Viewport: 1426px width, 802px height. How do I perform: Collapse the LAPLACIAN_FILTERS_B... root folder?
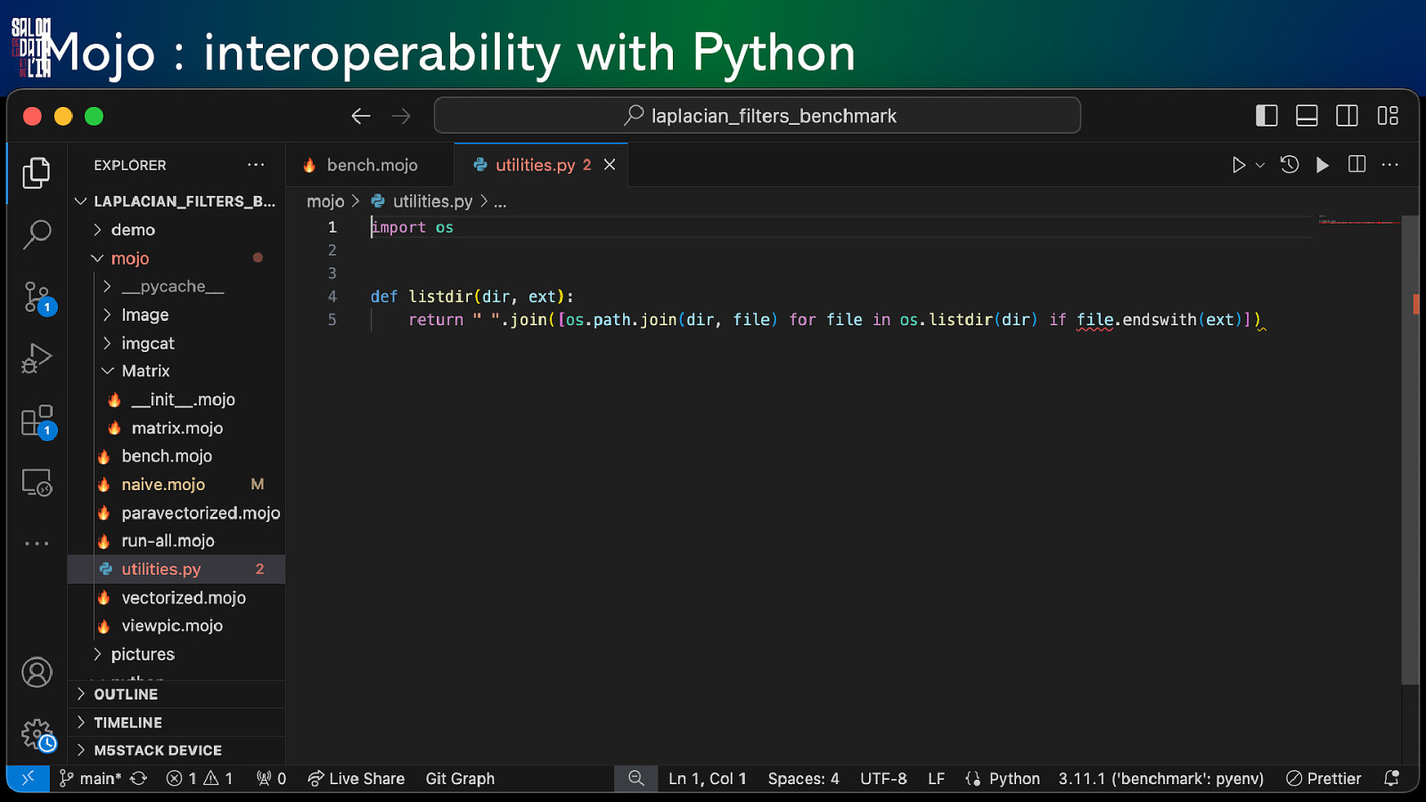pos(176,201)
